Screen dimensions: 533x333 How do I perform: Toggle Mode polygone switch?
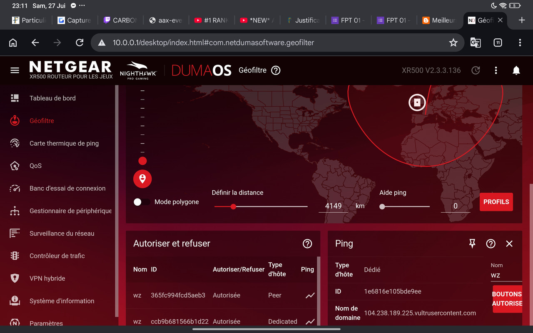(x=142, y=202)
